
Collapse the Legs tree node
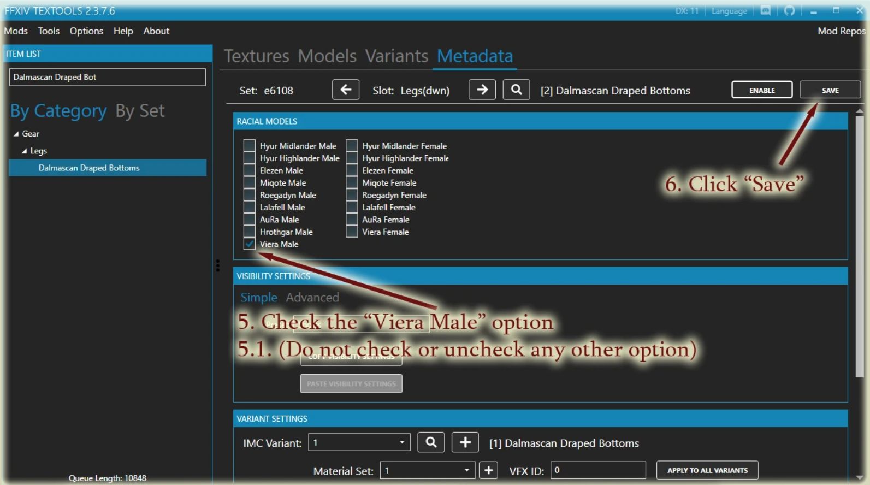(x=24, y=151)
